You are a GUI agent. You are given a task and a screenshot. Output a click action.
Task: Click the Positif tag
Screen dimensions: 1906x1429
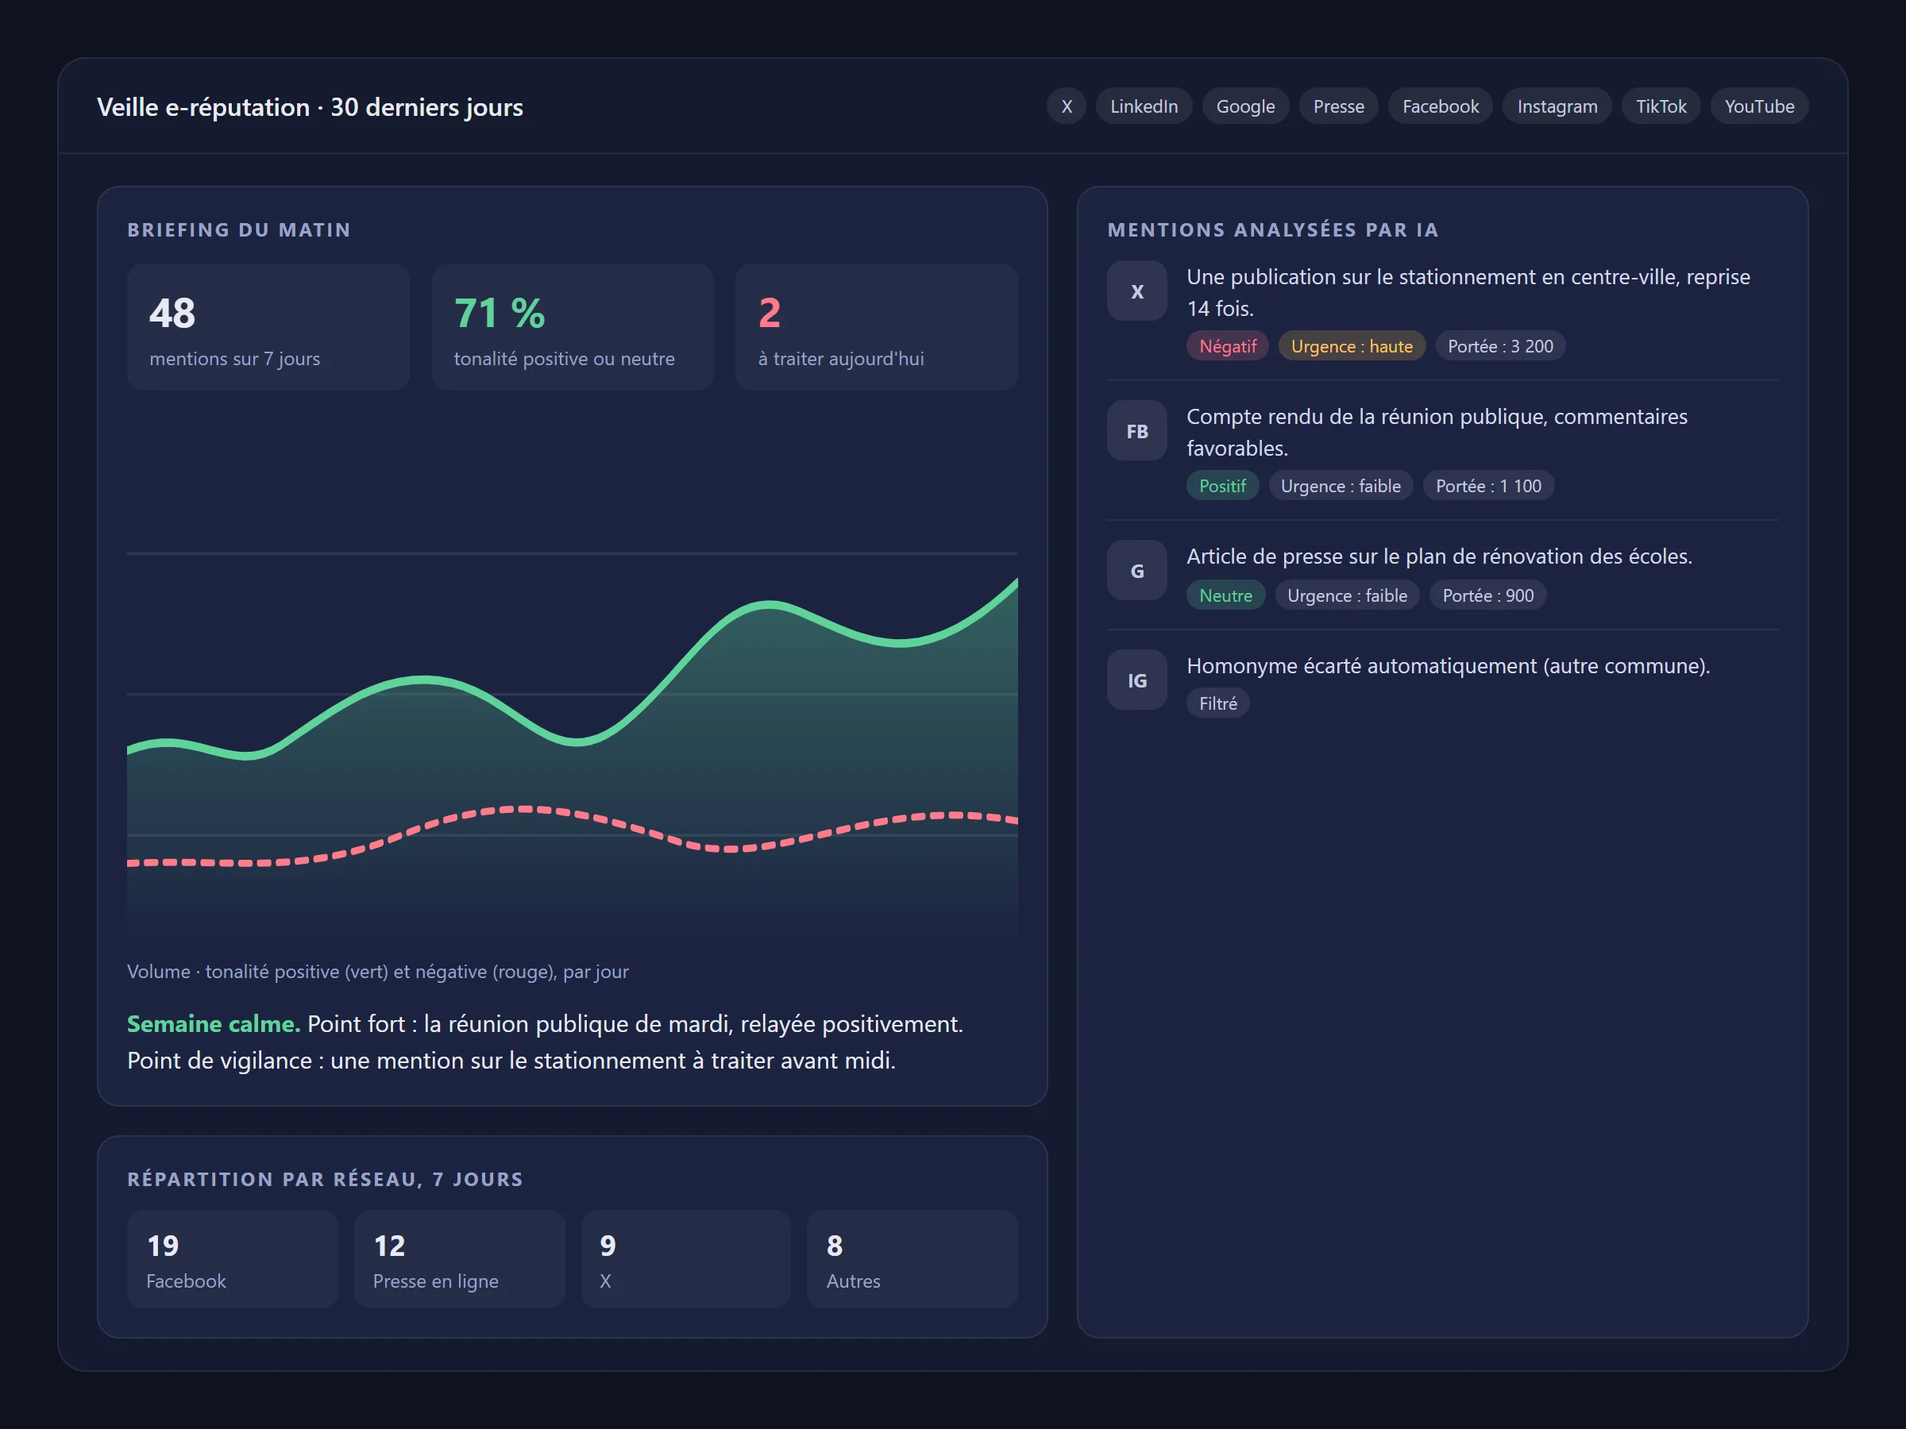1222,486
